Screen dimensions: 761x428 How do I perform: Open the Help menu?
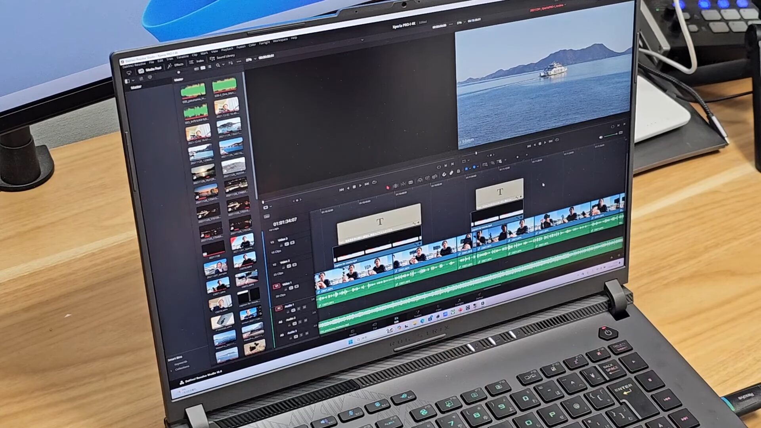point(294,38)
